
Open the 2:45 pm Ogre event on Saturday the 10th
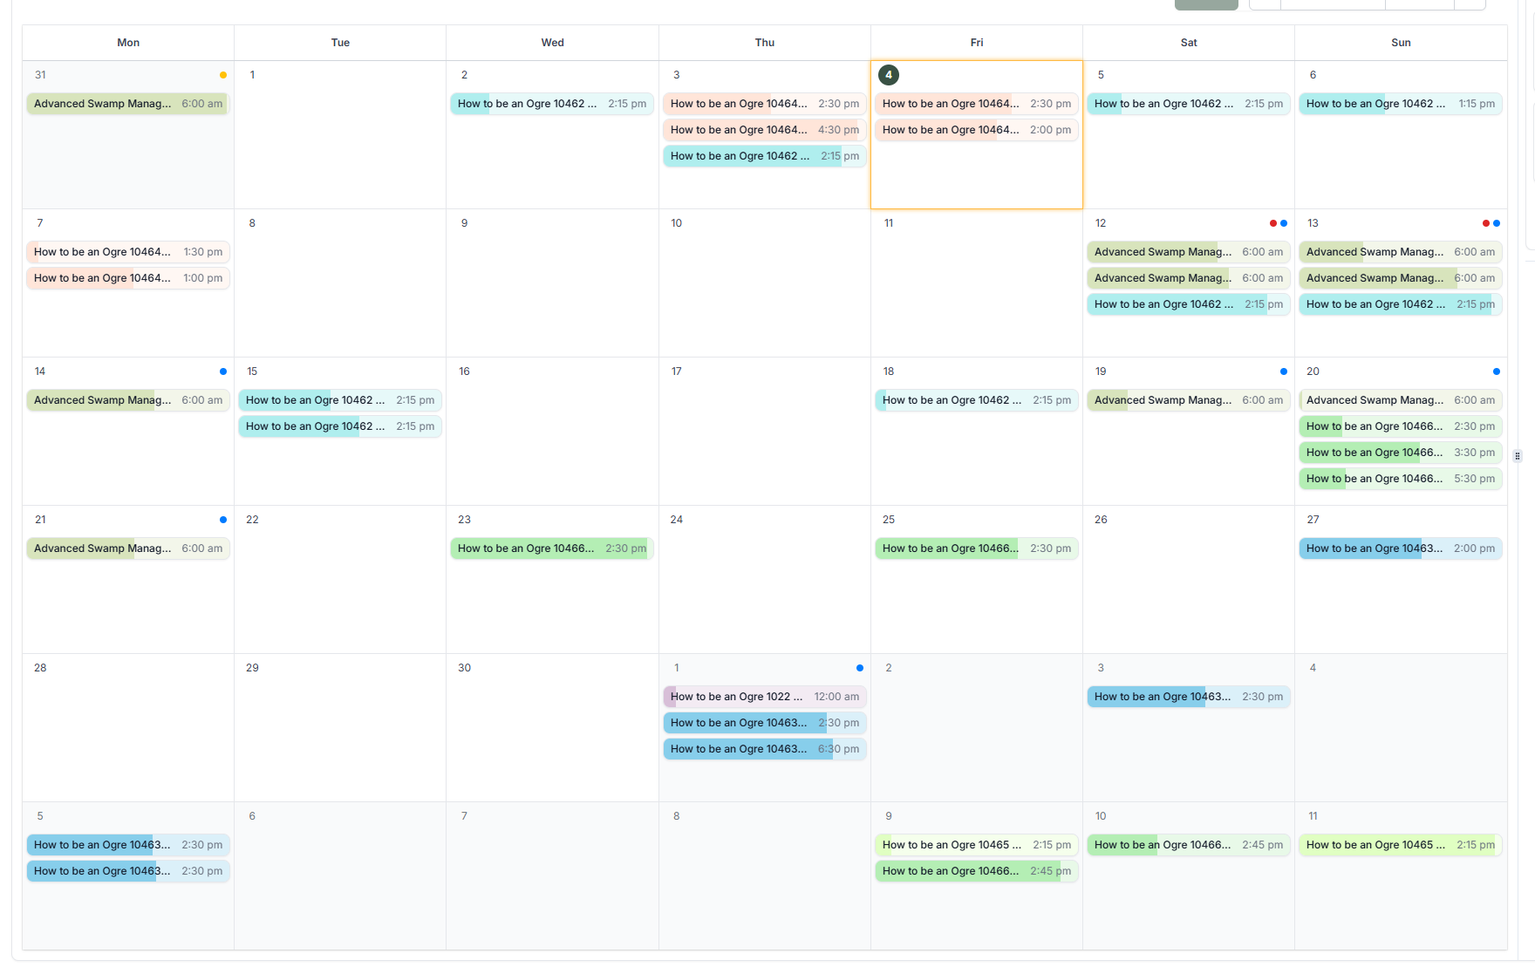pos(1189,845)
